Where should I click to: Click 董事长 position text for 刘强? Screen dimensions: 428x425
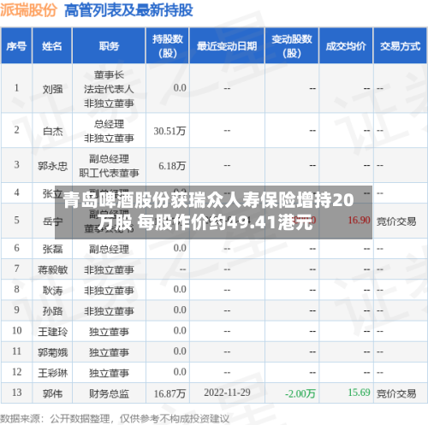point(109,75)
